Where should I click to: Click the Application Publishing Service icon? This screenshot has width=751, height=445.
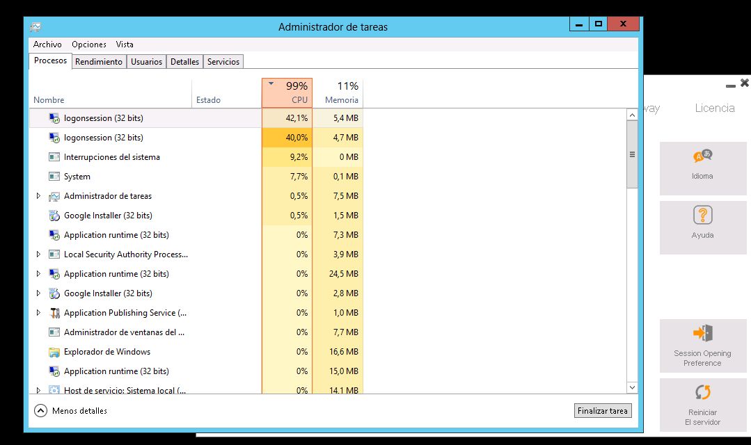pyautogui.click(x=54, y=313)
